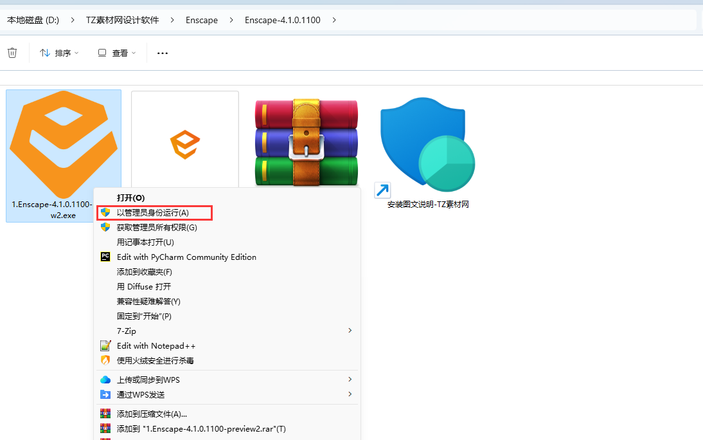Screen dimensions: 703x440
Task: Choose 用记事本打开(U) menu entry
Action: coord(227,243)
